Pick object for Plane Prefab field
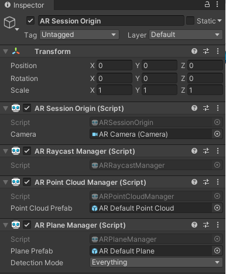The height and width of the screenshot is (274, 226). (217, 251)
